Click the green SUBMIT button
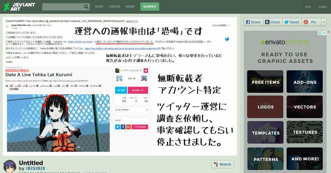The width and height of the screenshot is (331, 173). tap(150, 7)
